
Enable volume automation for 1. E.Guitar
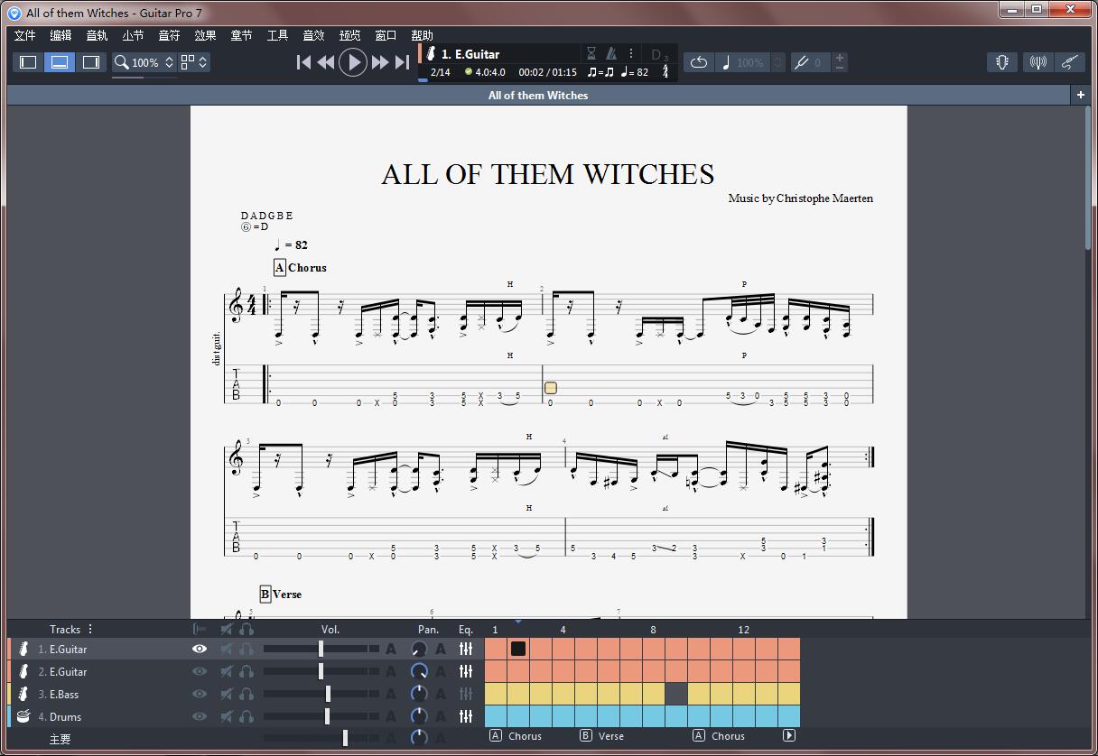point(391,649)
